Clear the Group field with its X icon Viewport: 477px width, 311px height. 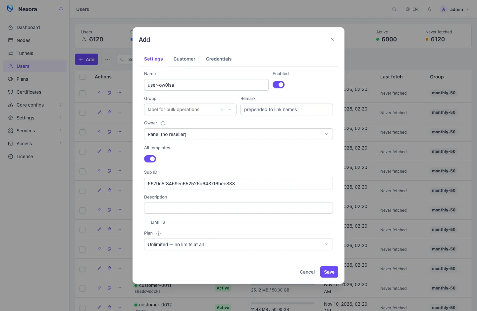click(222, 110)
